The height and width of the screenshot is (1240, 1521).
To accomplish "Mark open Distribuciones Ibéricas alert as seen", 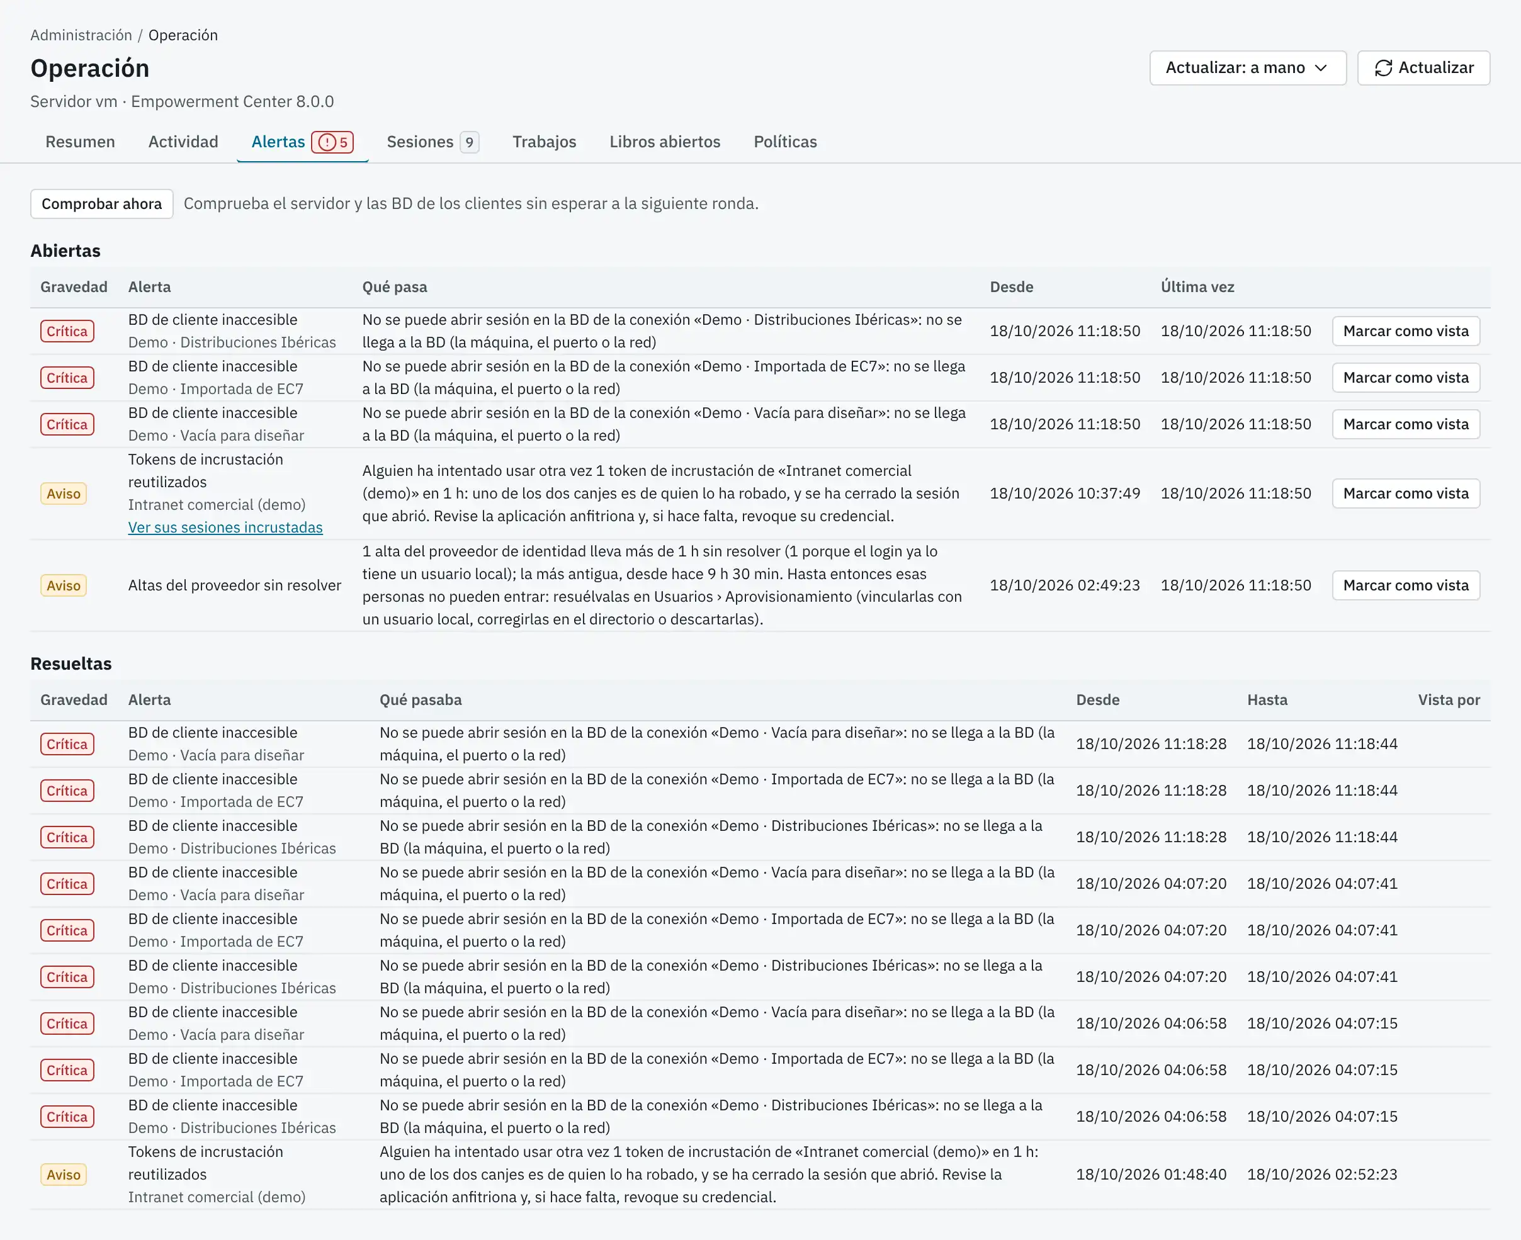I will (x=1405, y=330).
